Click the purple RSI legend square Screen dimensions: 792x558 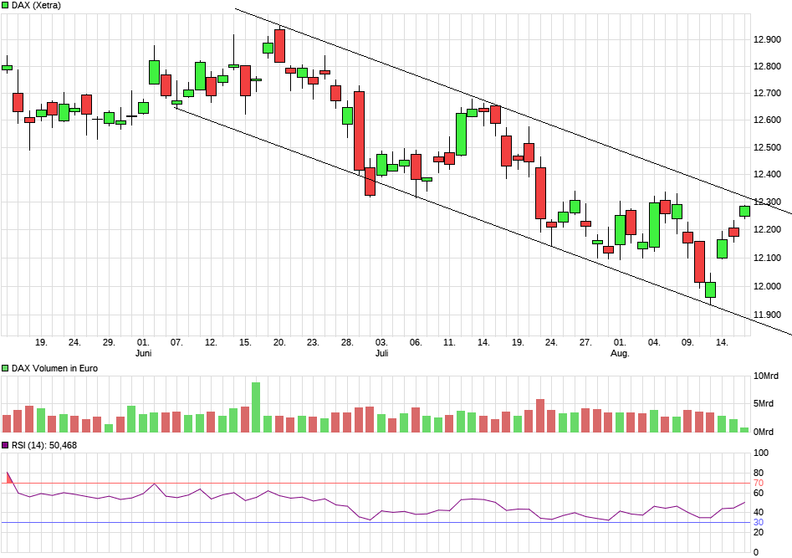click(x=5, y=445)
